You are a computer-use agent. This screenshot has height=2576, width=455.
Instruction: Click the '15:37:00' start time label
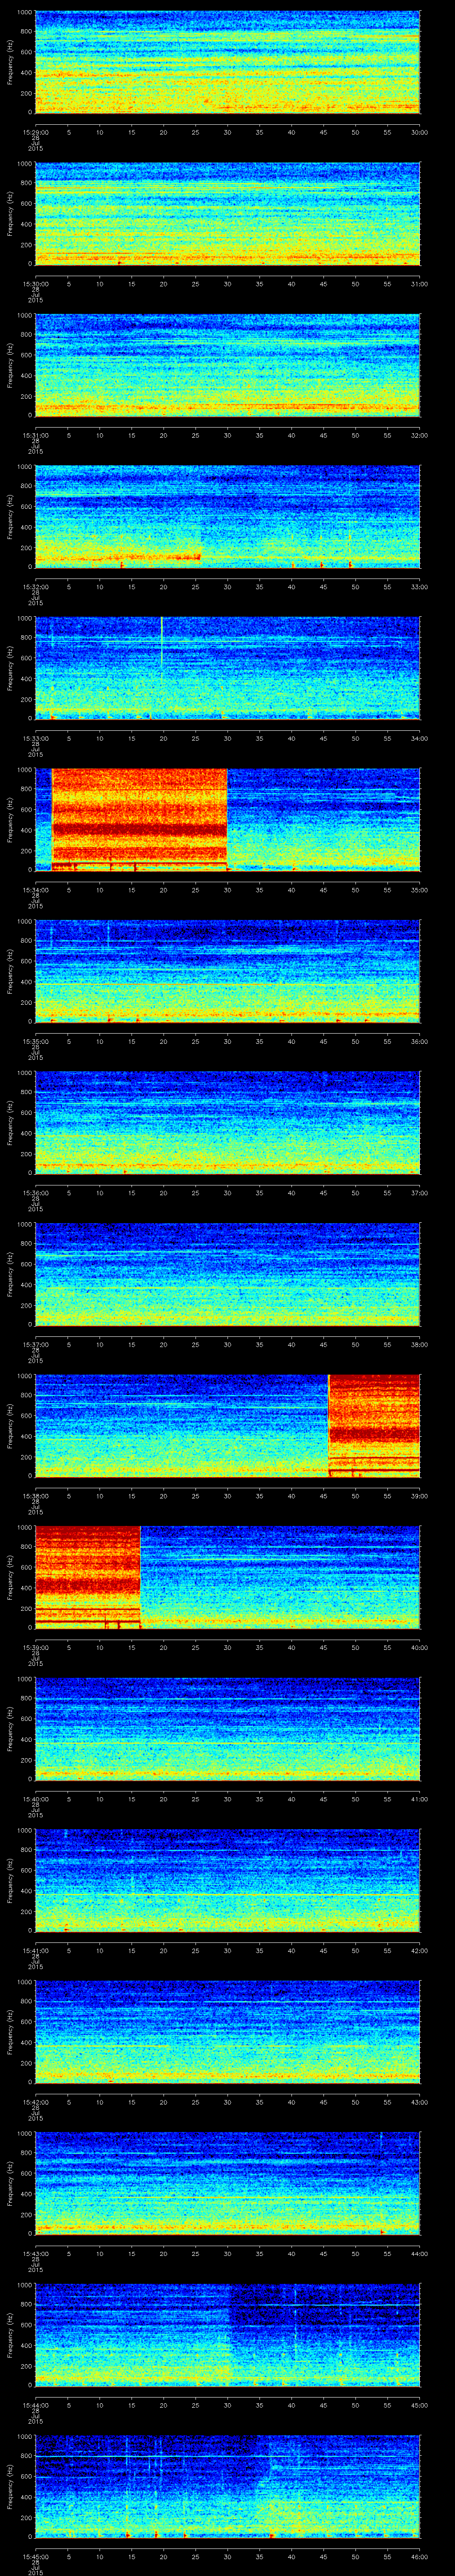pos(36,1344)
